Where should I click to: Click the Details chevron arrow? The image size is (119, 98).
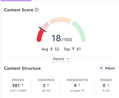pyautogui.click(x=68, y=59)
